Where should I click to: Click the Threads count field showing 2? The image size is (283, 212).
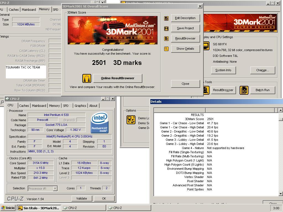[106, 188]
